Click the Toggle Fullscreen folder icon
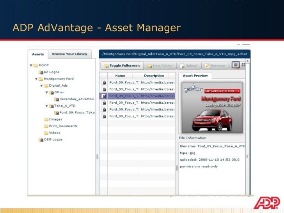The width and height of the screenshot is (284, 213). click(106, 66)
